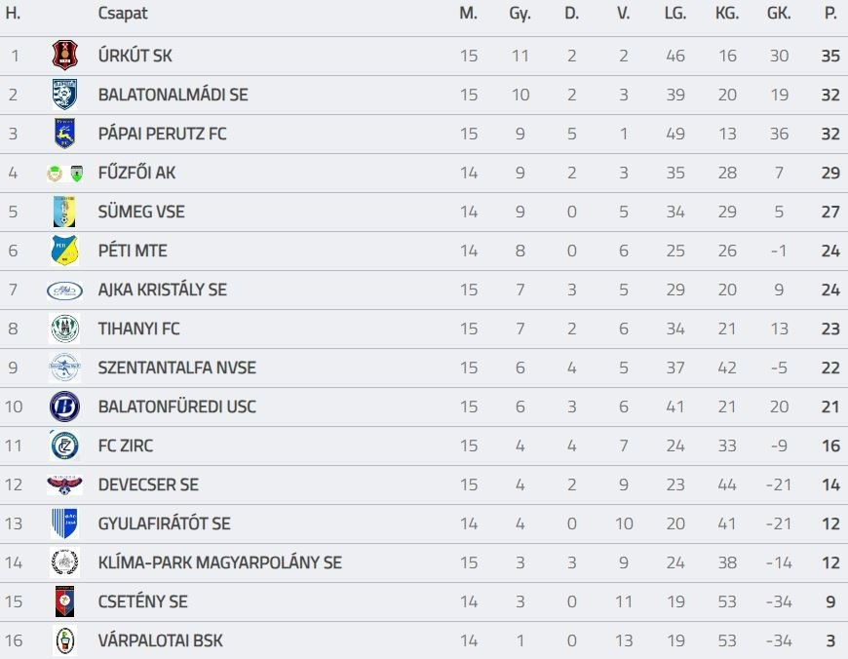Click the Várpalotai BSK club badge
Screen dimensions: 848x659
[64, 640]
